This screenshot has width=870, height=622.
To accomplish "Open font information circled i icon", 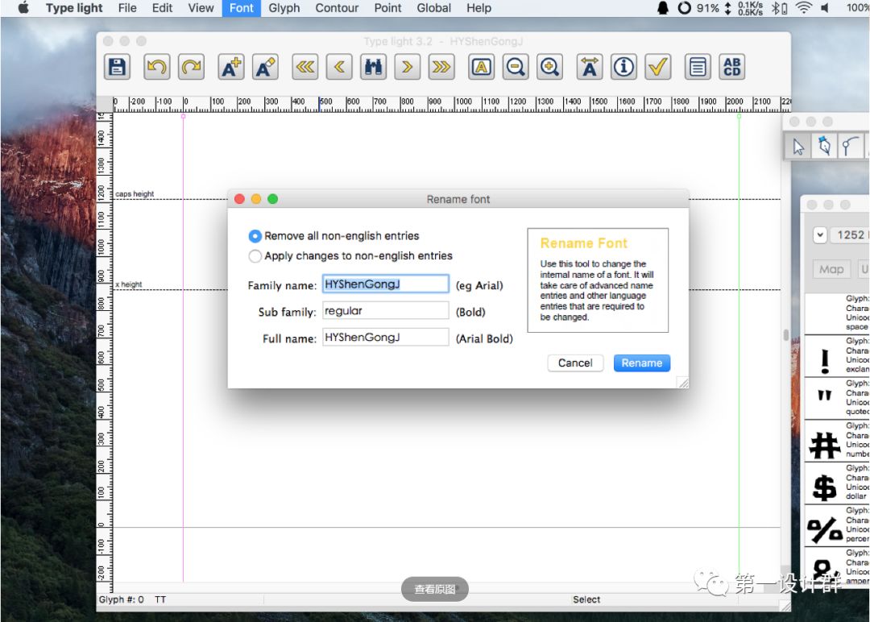I will (623, 67).
